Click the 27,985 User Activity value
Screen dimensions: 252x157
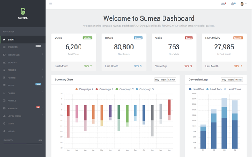(224, 47)
